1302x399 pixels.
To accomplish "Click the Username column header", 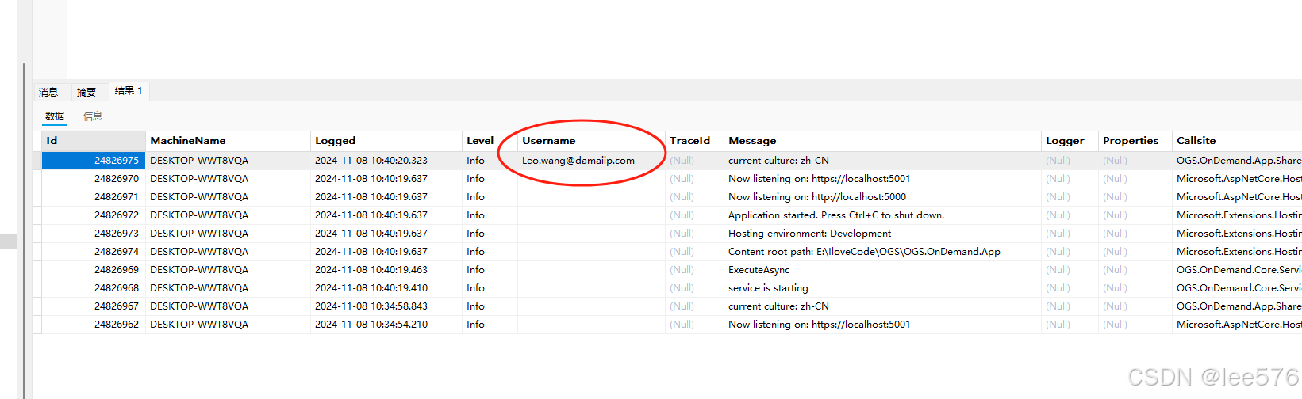I will coord(591,141).
